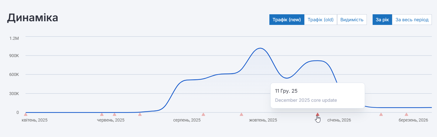Click the chart's highest peak near жовтень 2025
The height and width of the screenshot is (137, 437).
click(x=260, y=48)
